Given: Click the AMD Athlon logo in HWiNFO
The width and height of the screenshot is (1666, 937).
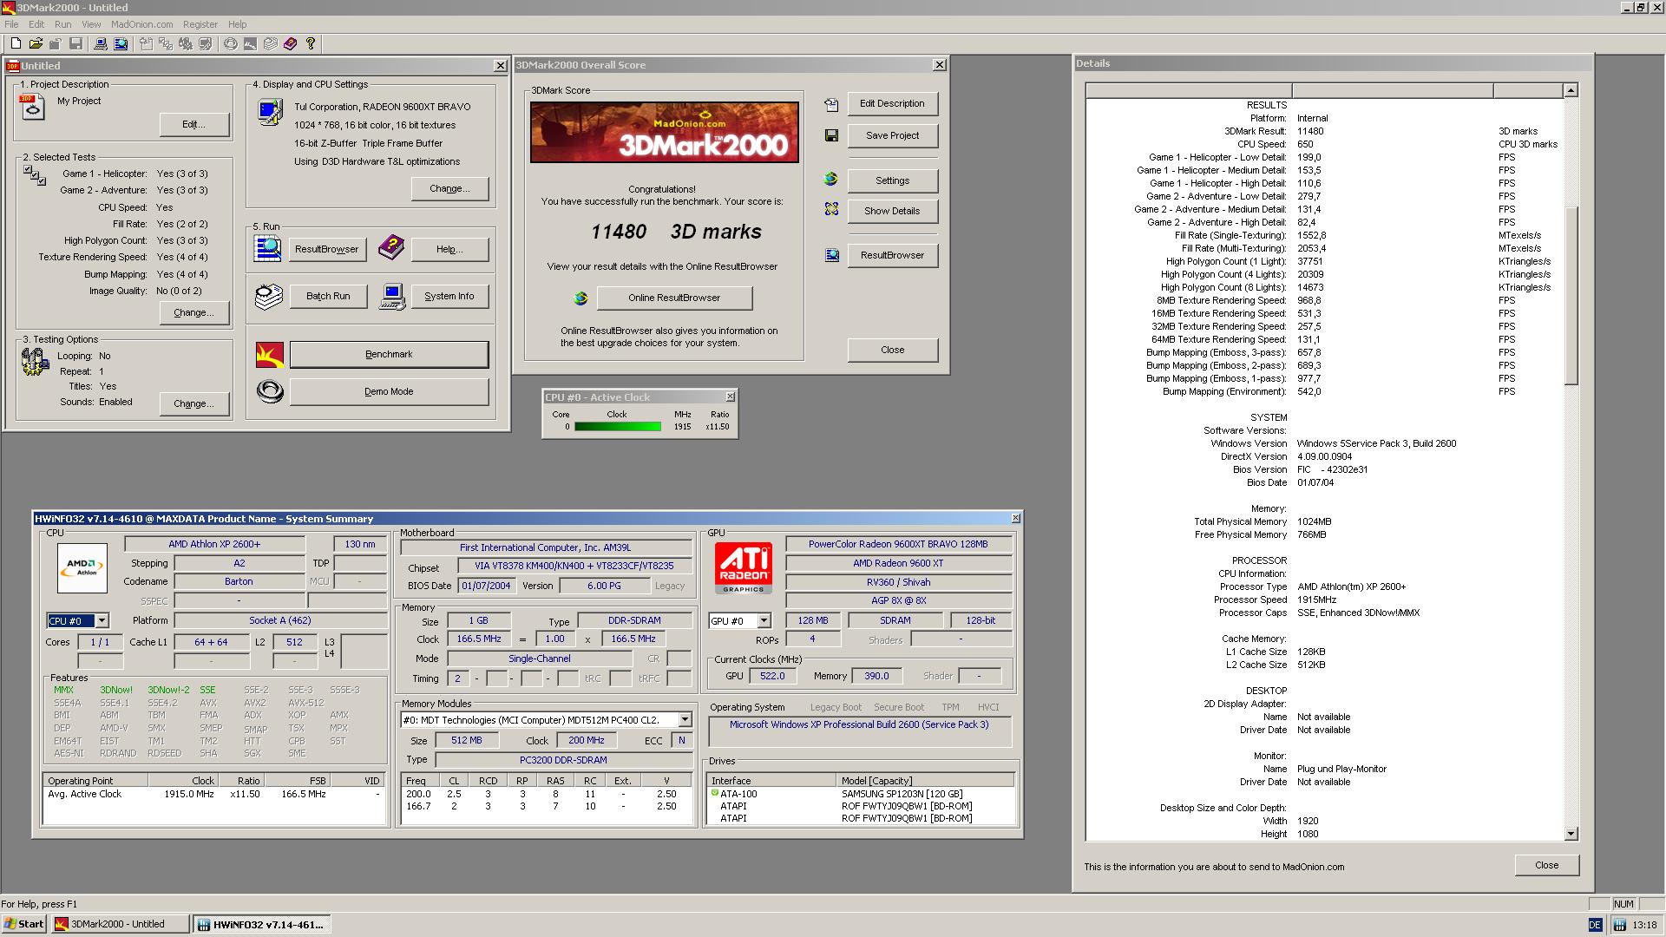Looking at the screenshot, I should click(82, 568).
